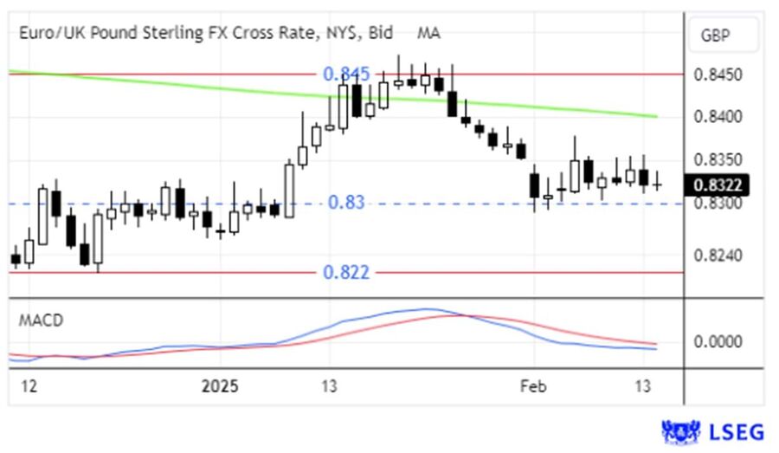Click the 0.8240 price axis value
Viewport: 779px width, 453px height.
pos(717,256)
